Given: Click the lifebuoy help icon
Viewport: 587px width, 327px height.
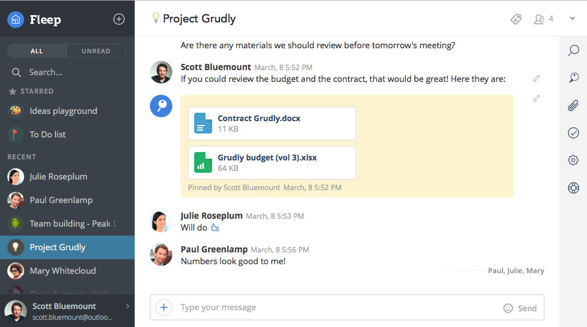Looking at the screenshot, I should pos(573,188).
